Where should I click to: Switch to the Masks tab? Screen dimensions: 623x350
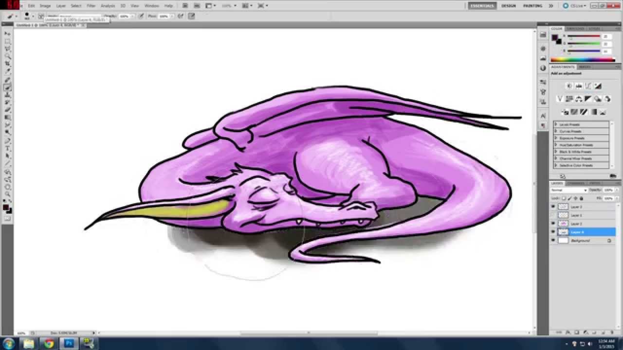point(585,67)
